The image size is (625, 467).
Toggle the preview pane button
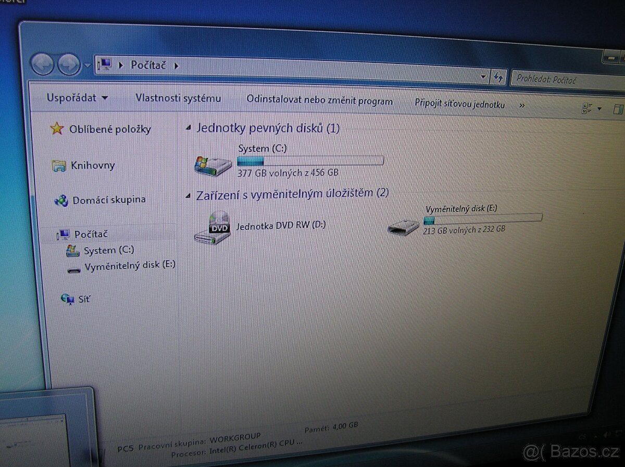click(618, 109)
